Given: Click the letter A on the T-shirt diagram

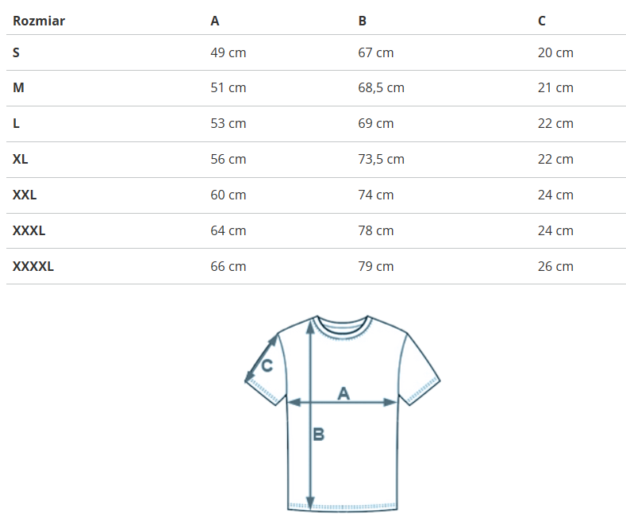Looking at the screenshot, I should click(x=344, y=392).
